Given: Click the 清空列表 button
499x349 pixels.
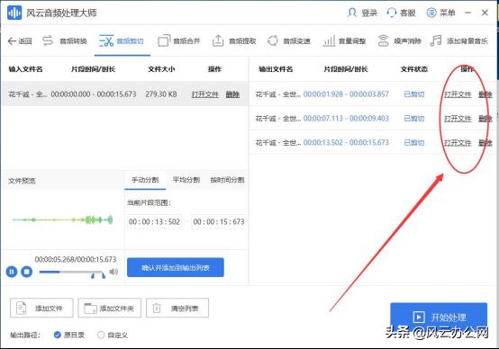Looking at the screenshot, I should 177,308.
